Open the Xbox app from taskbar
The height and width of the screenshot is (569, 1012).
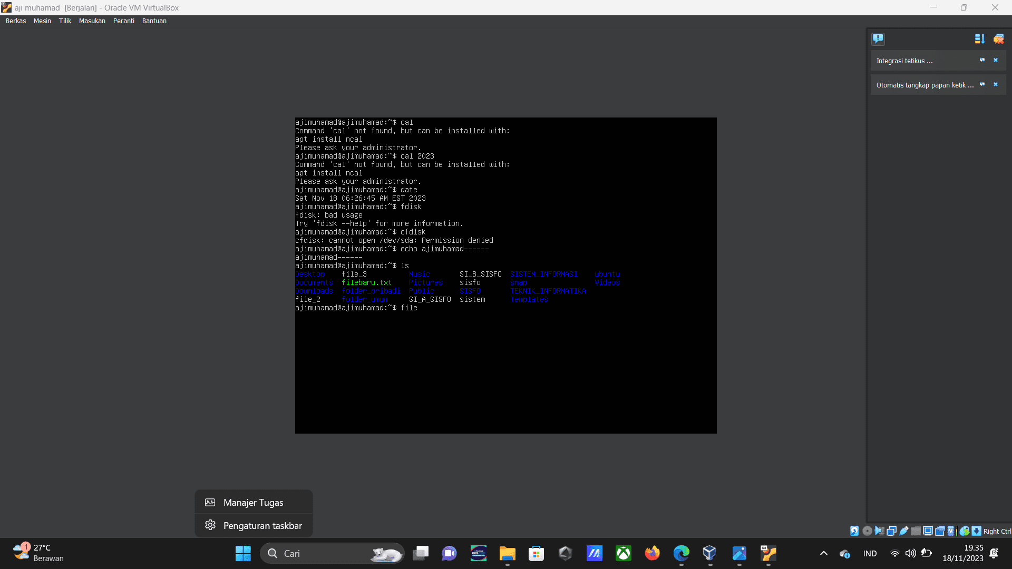(x=624, y=553)
